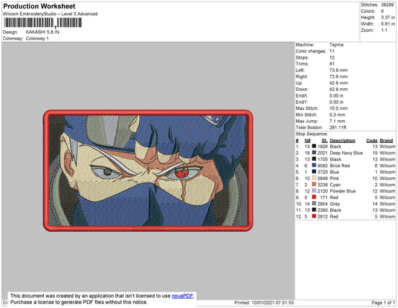Select the 2390 Black color swatch
The height and width of the screenshot is (308, 398).
click(x=314, y=210)
